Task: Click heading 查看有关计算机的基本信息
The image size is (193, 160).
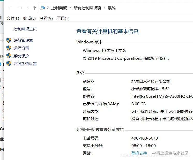Action: tap(107, 31)
